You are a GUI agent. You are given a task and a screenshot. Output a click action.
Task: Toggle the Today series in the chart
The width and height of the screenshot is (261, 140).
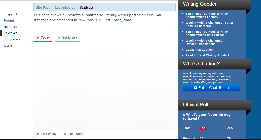[43, 38]
